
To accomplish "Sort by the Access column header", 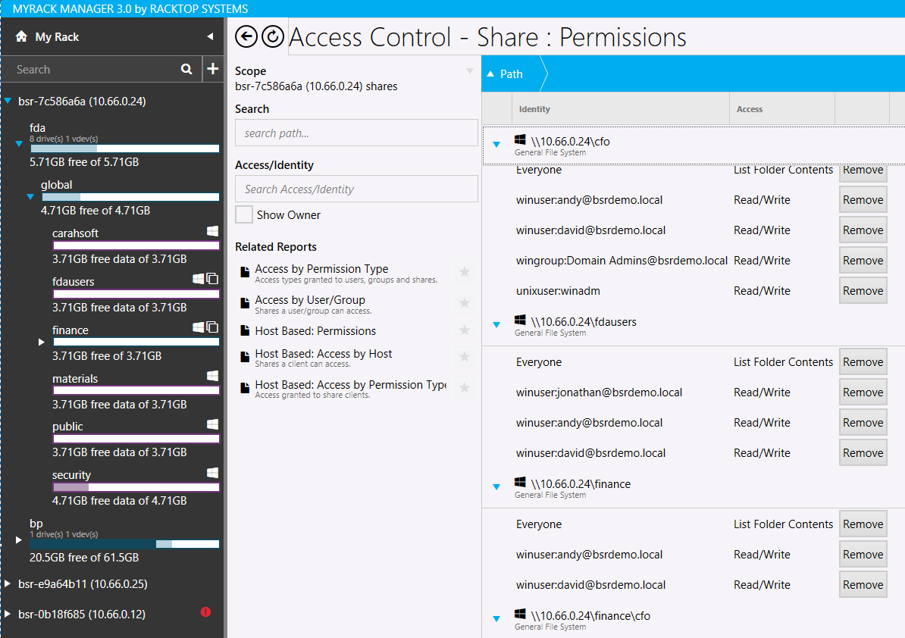I will click(x=782, y=109).
